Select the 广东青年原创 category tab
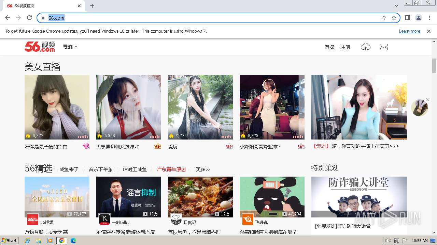Screen dimensions: 437x245 click(171, 169)
